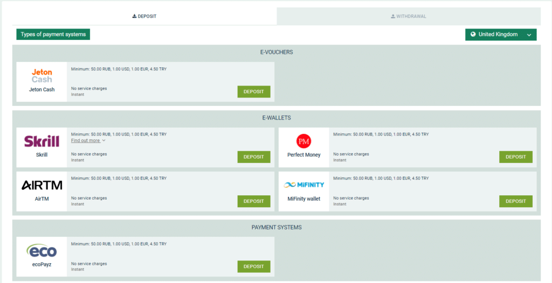Click the MiFinity wallet name label
Image resolution: width=552 pixels, height=283 pixels.
304,199
